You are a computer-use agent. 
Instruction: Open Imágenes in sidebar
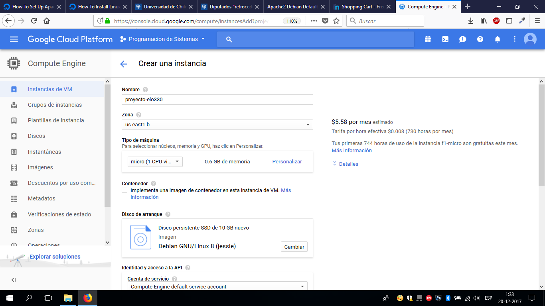[52, 167]
